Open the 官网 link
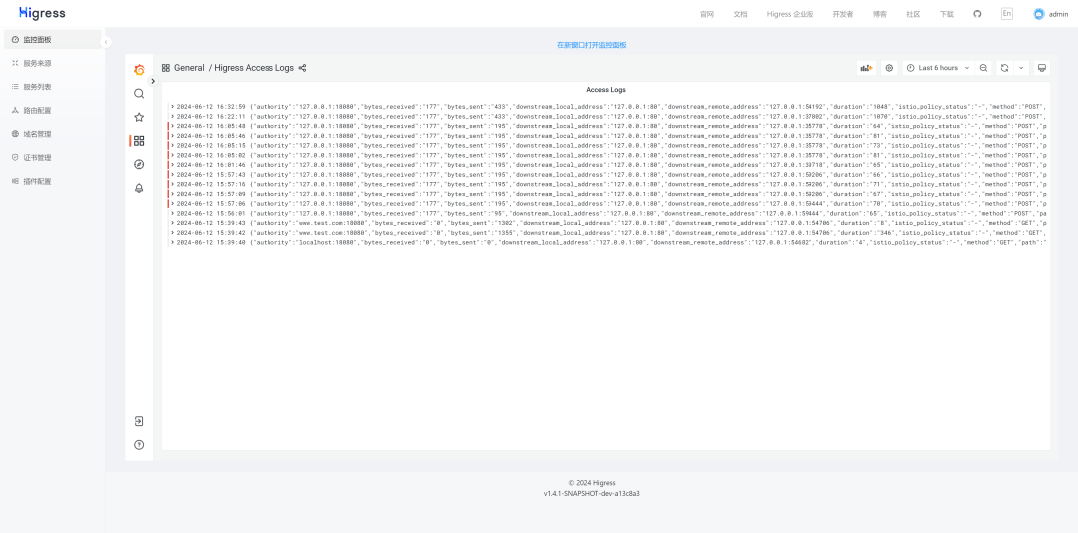 [707, 14]
